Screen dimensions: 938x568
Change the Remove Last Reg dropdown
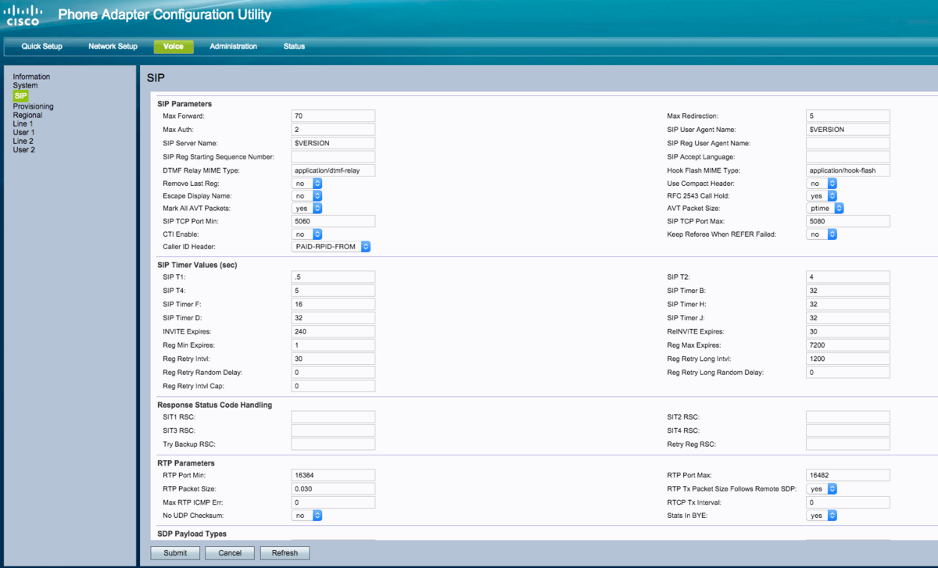[x=306, y=183]
